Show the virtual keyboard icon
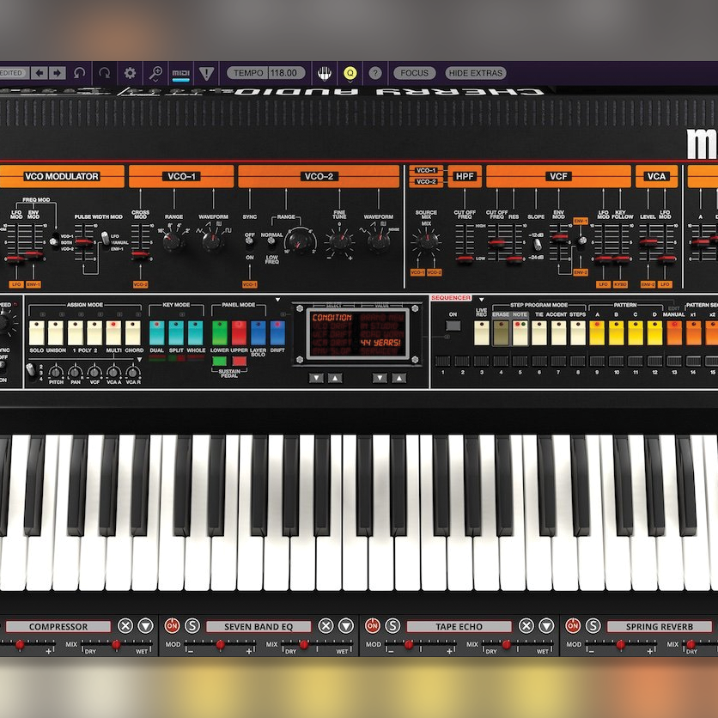The image size is (718, 718). click(x=325, y=73)
